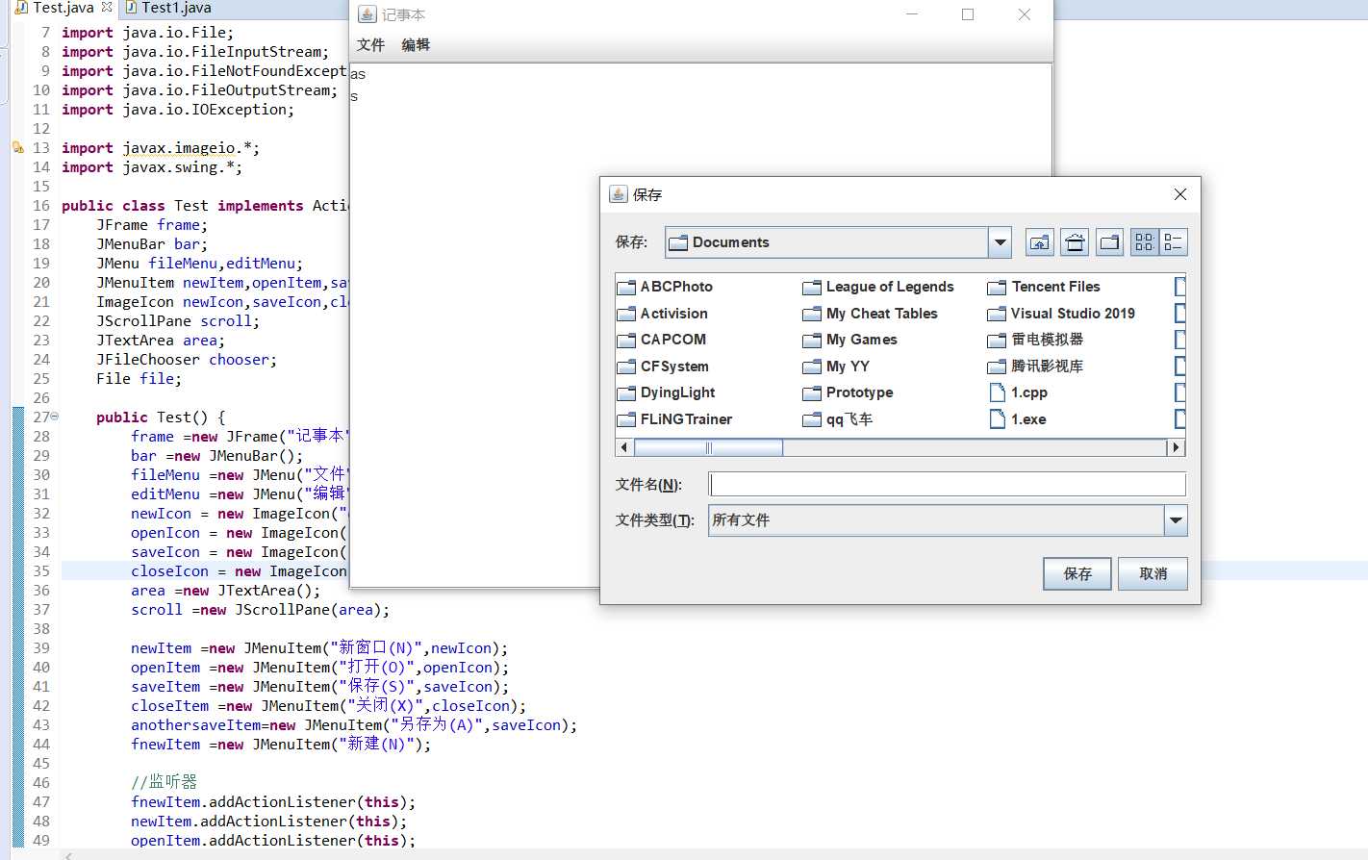Viewport: 1368px width, 860px height.
Task: Go to home folder in save dialog
Action: click(x=1075, y=242)
